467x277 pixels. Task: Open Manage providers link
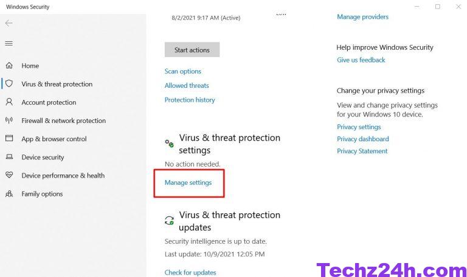pos(363,17)
